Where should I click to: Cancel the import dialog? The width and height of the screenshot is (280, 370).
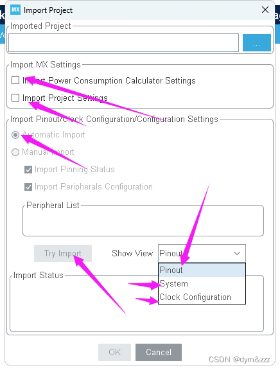(159, 352)
